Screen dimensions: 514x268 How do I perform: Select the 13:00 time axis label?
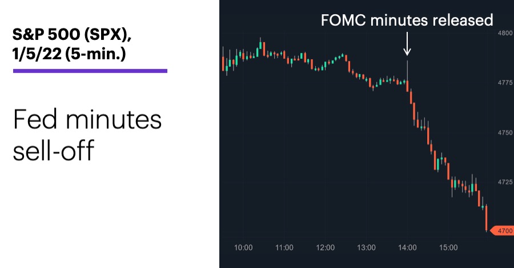coord(366,247)
